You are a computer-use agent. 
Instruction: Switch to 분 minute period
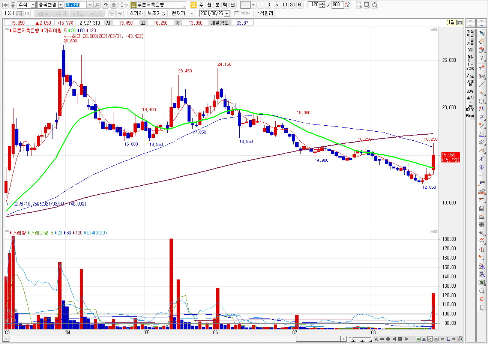[217, 5]
